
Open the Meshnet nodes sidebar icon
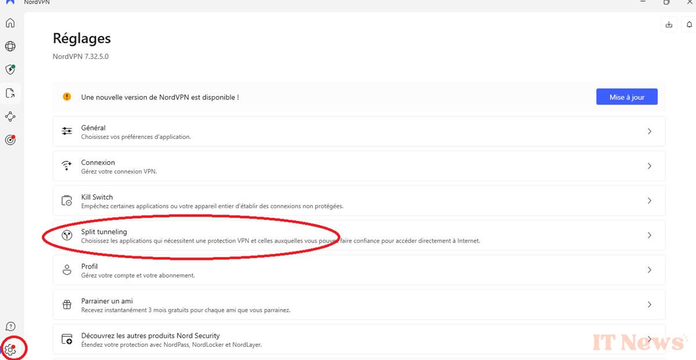[x=10, y=116]
